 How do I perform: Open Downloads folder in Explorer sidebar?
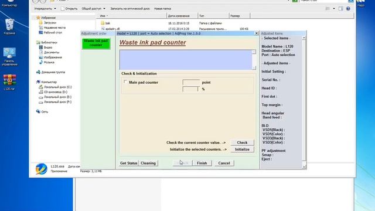point(50,23)
